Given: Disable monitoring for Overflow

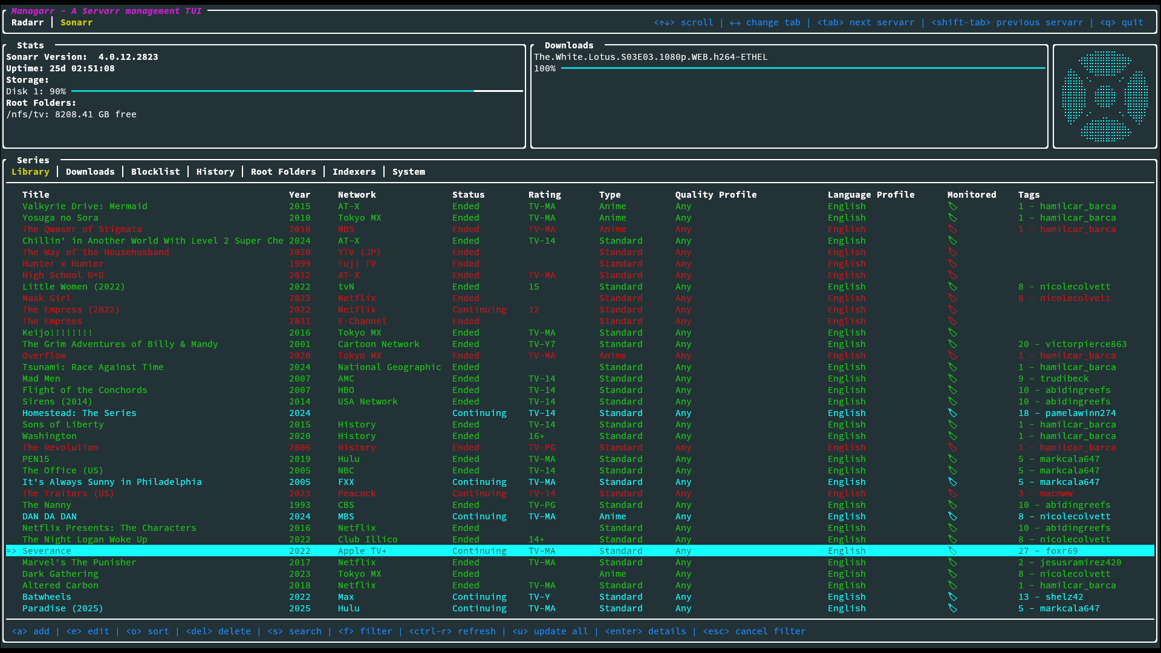Looking at the screenshot, I should (x=953, y=356).
